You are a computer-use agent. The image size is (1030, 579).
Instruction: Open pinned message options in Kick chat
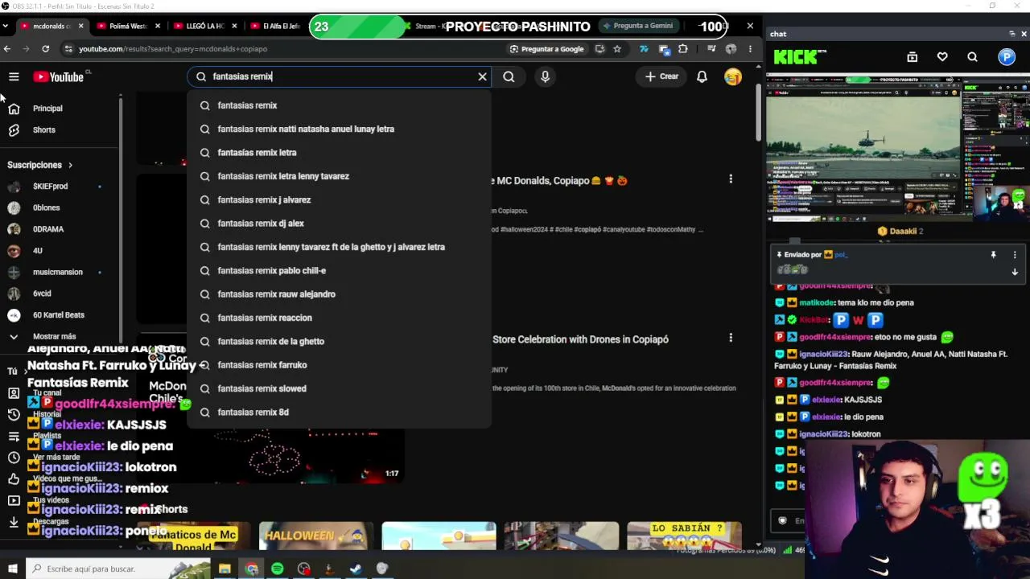click(1015, 255)
